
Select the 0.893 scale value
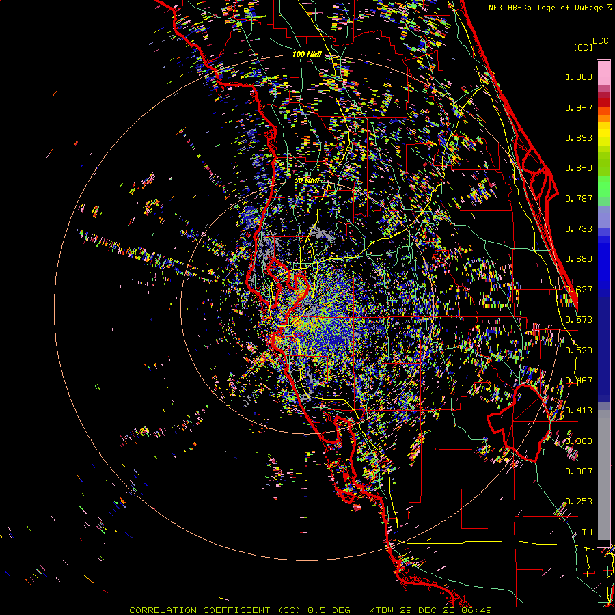point(579,137)
